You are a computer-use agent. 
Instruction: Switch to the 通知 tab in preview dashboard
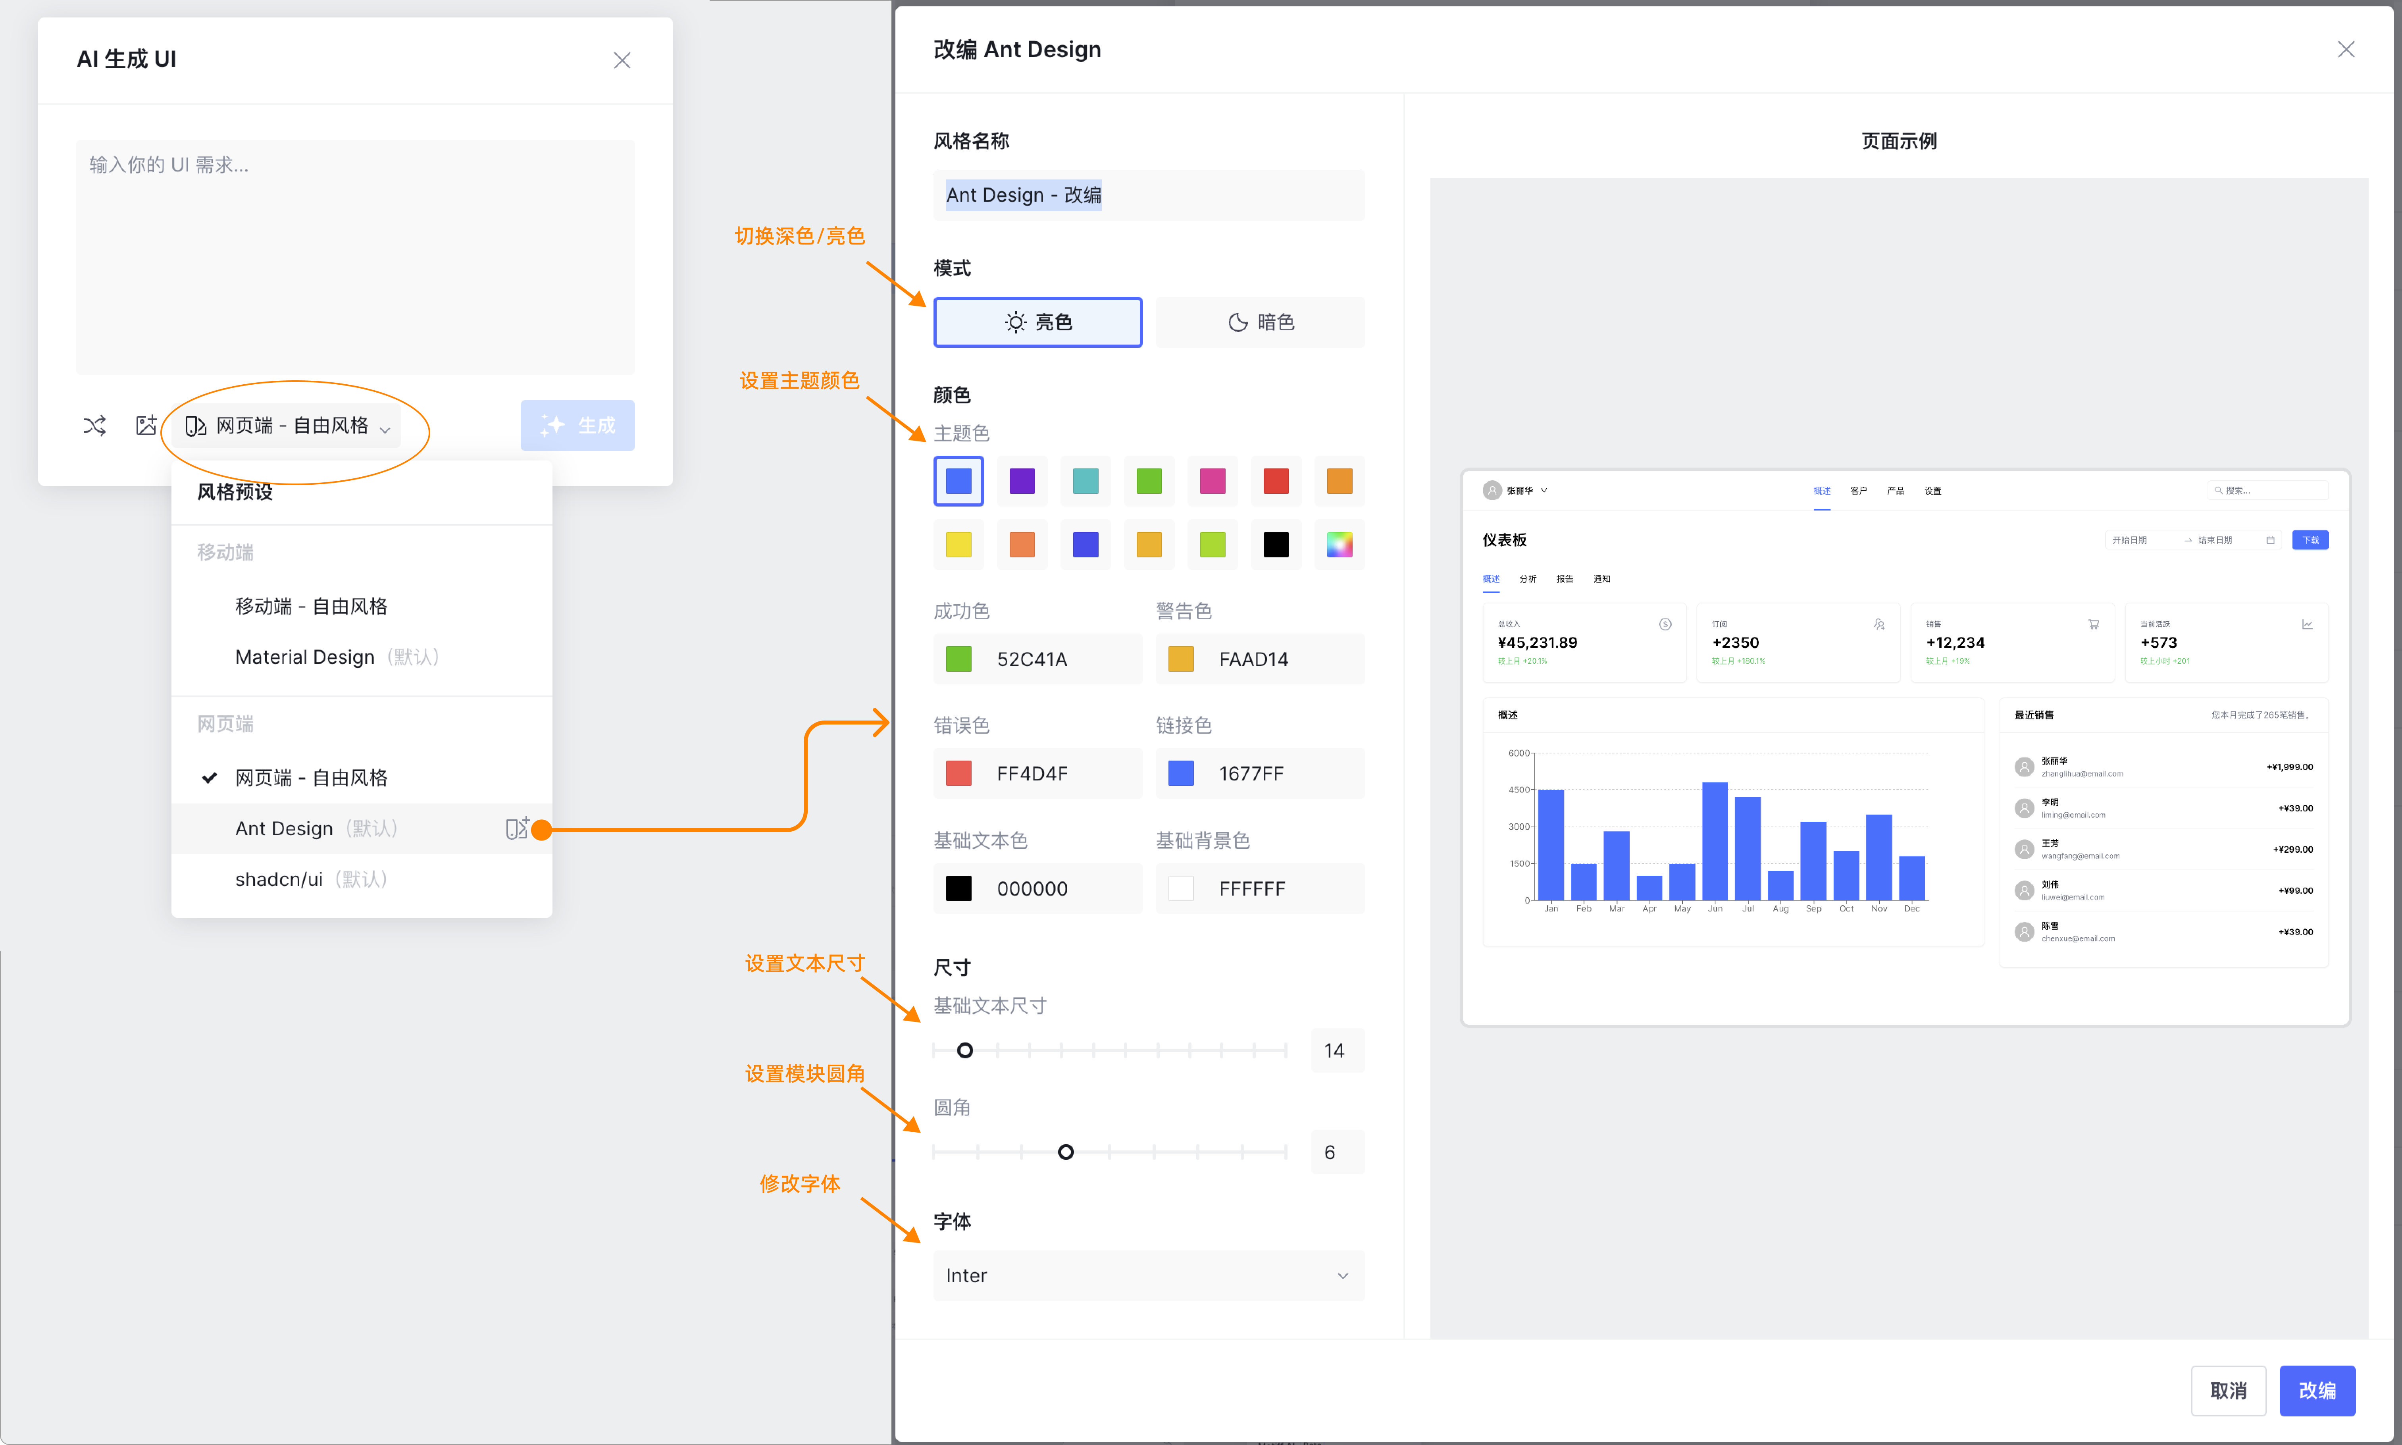point(1602,579)
